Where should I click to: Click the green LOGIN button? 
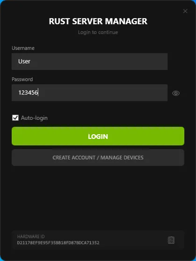click(x=98, y=136)
